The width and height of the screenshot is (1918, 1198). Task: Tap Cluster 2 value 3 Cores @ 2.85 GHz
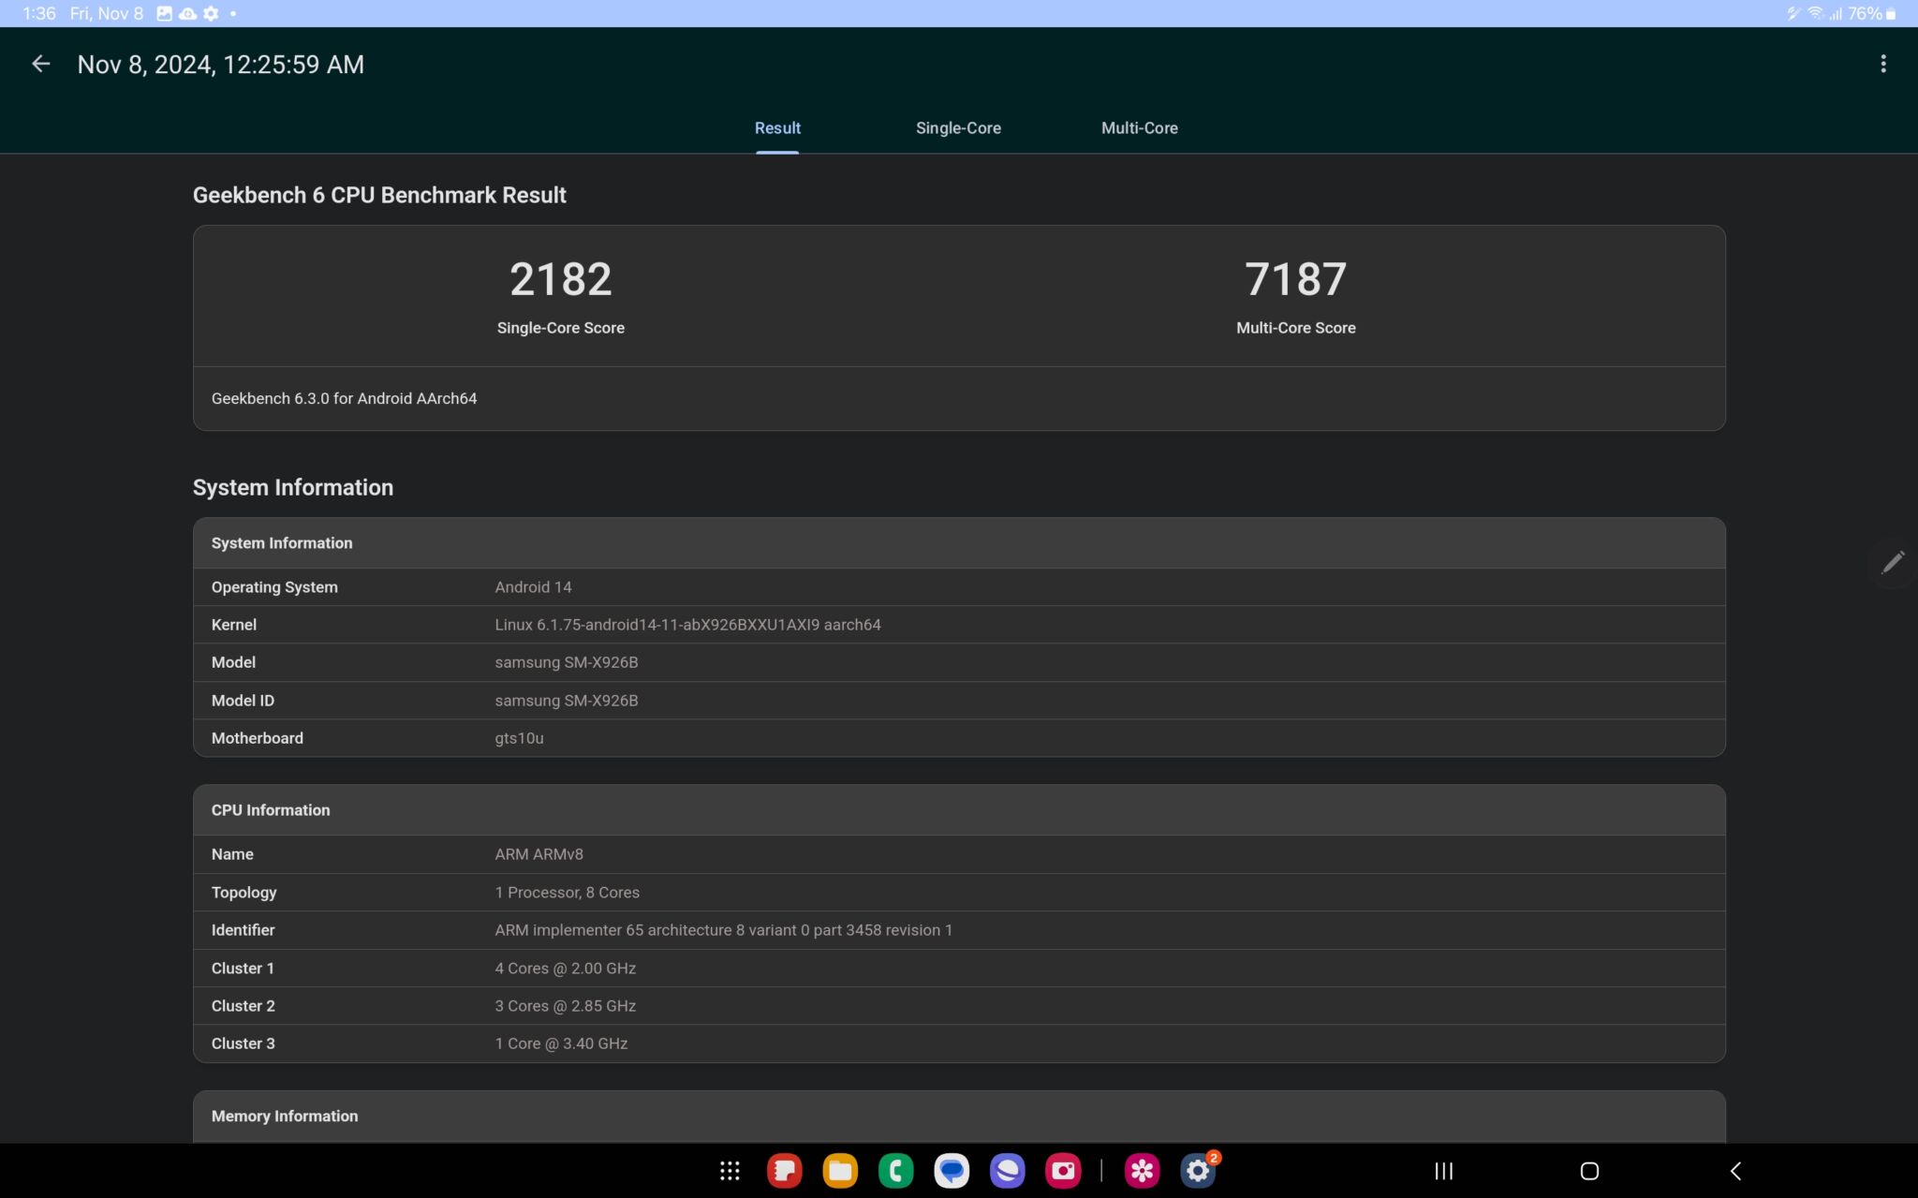coord(565,1006)
